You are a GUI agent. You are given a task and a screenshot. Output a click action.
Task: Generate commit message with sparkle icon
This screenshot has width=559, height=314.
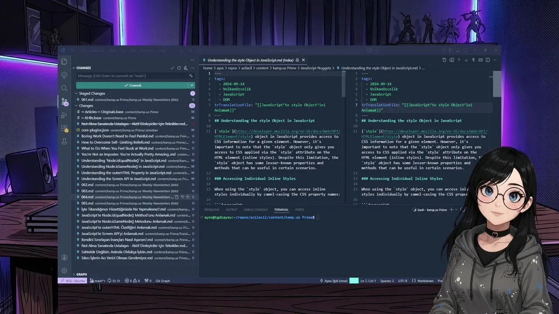coord(192,76)
